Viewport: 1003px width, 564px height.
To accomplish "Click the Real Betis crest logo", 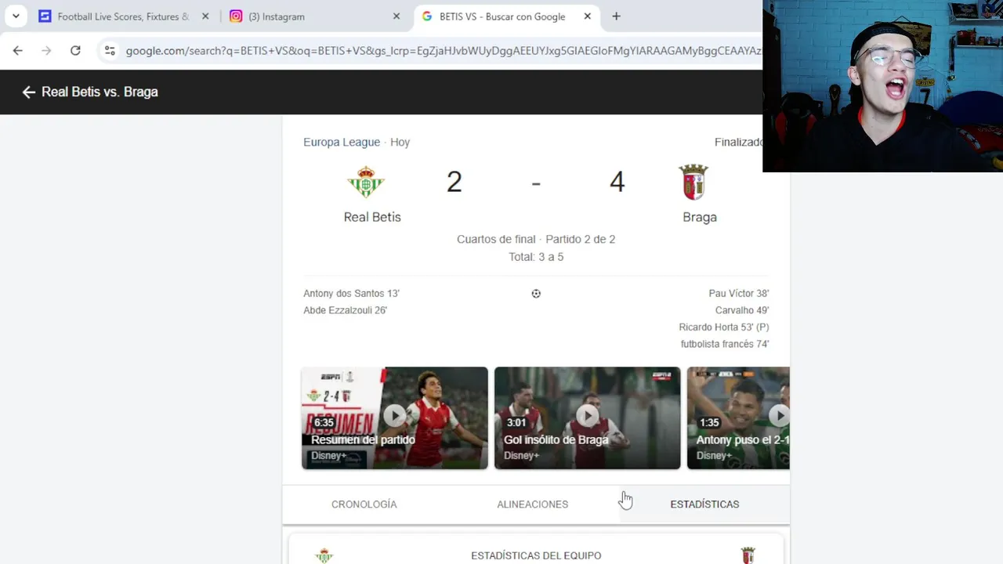I will (x=366, y=183).
